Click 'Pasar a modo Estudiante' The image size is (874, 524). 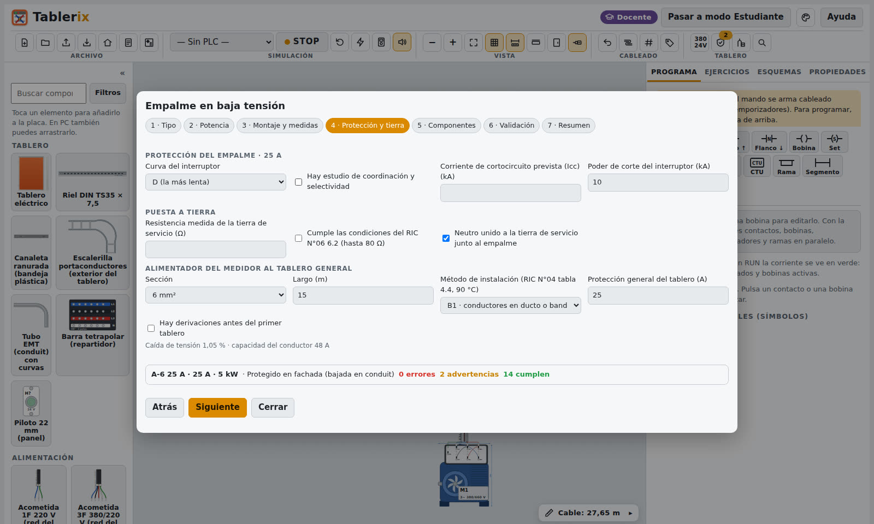click(725, 17)
